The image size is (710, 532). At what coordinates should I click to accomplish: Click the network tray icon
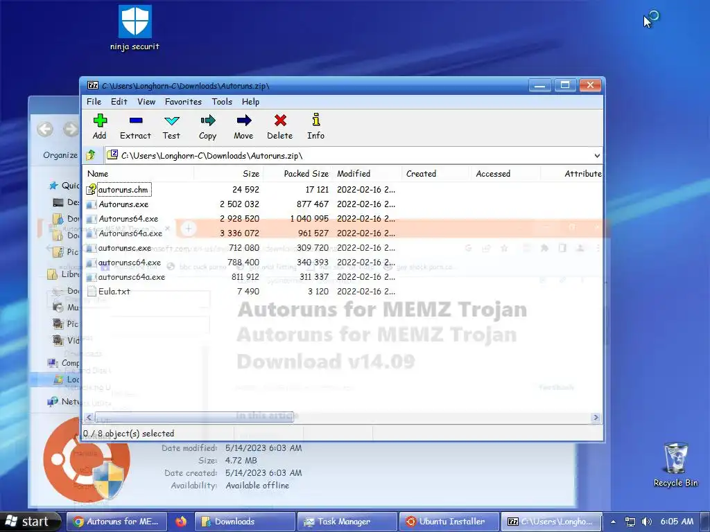point(630,522)
